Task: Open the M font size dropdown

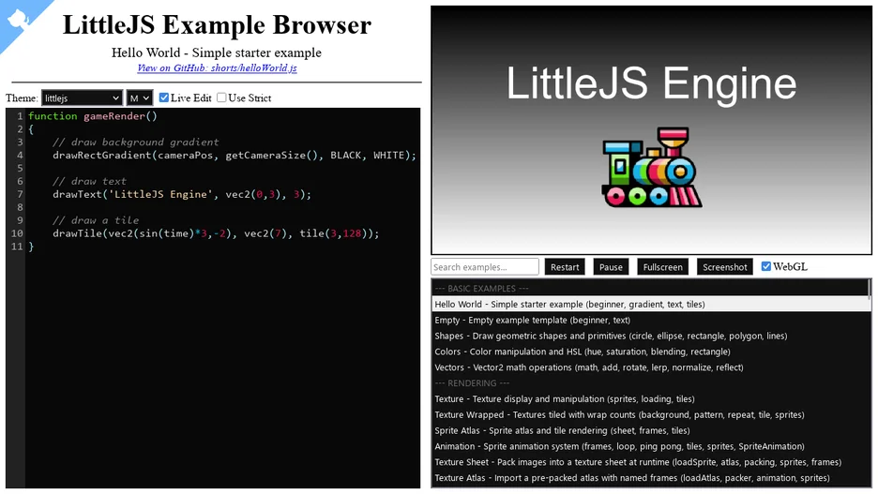Action: [140, 97]
